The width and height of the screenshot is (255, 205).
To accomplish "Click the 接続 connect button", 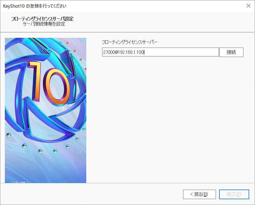I will pos(231,52).
